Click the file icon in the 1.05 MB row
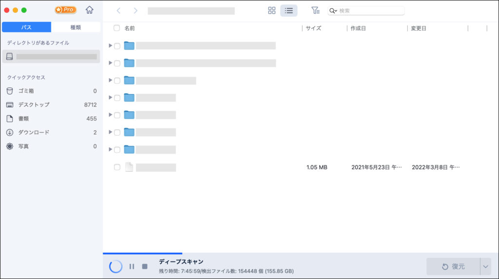The image size is (499, 279). 129,167
